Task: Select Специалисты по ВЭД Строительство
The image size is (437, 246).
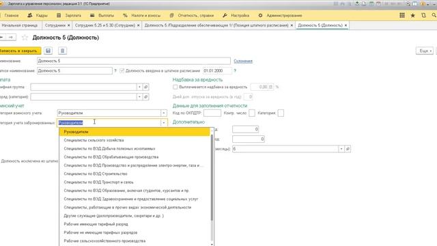Action: 135,174
